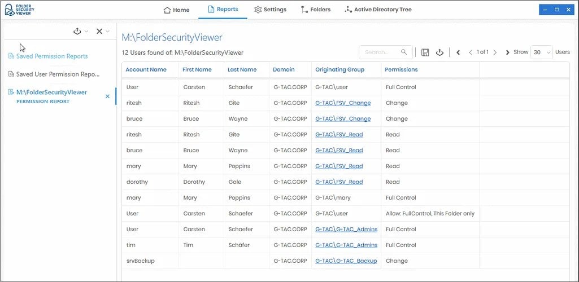
Task: Click the 'Allow: FullControl, This Folder only' cell
Action: (430, 214)
